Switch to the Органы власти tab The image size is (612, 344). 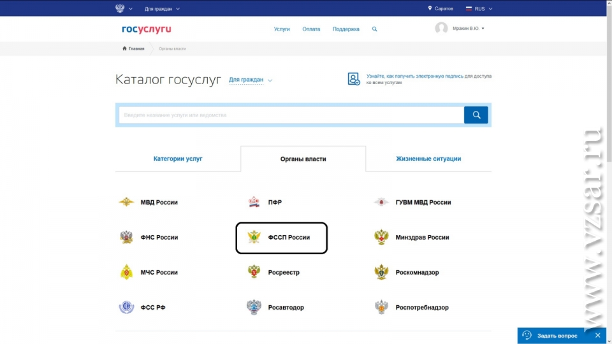[x=303, y=159]
